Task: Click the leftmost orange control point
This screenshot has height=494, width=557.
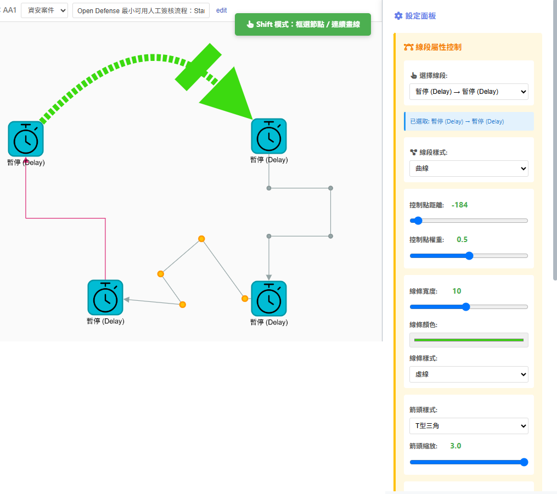Action: click(161, 274)
